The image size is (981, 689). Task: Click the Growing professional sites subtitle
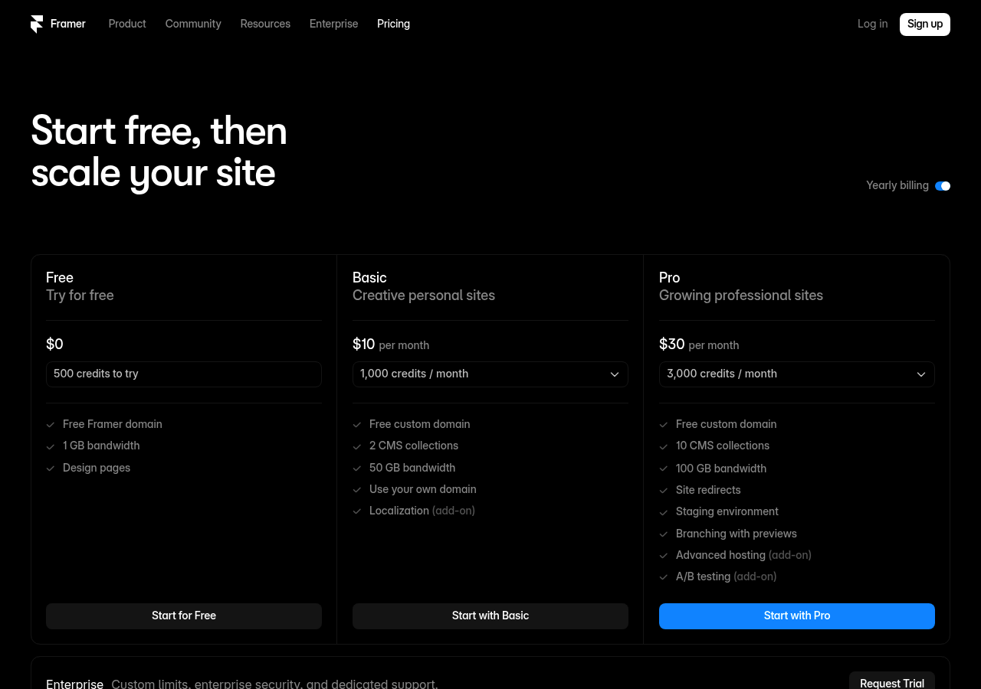[x=741, y=296]
